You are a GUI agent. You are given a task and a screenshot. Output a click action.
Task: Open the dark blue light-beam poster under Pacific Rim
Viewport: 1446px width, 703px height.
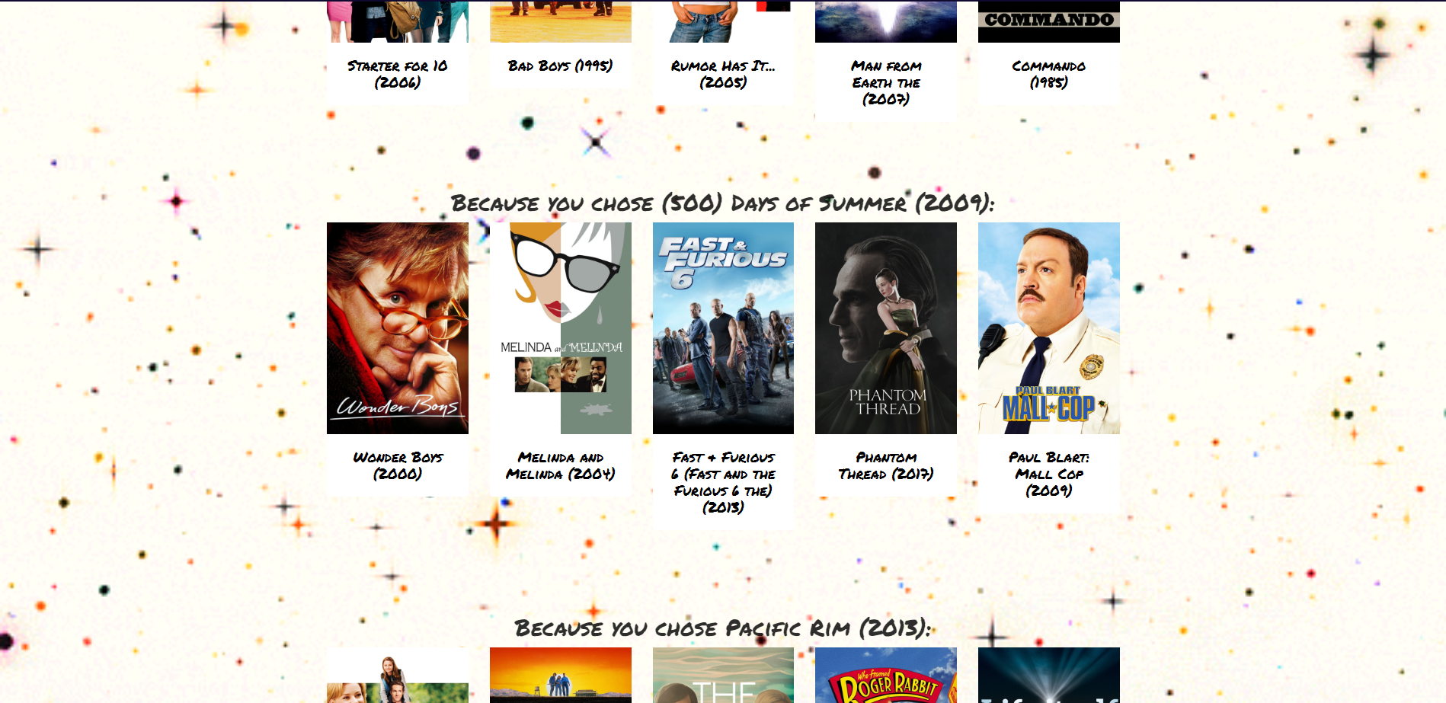click(1049, 675)
